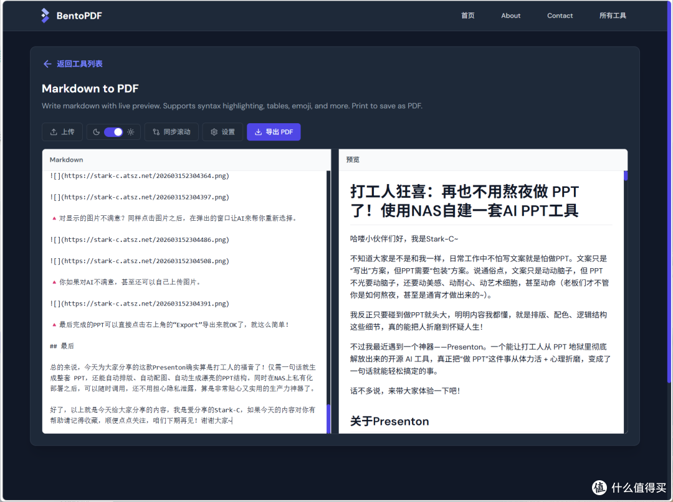Image resolution: width=673 pixels, height=502 pixels.
Task: Click the 上传 upload button
Action: point(62,132)
